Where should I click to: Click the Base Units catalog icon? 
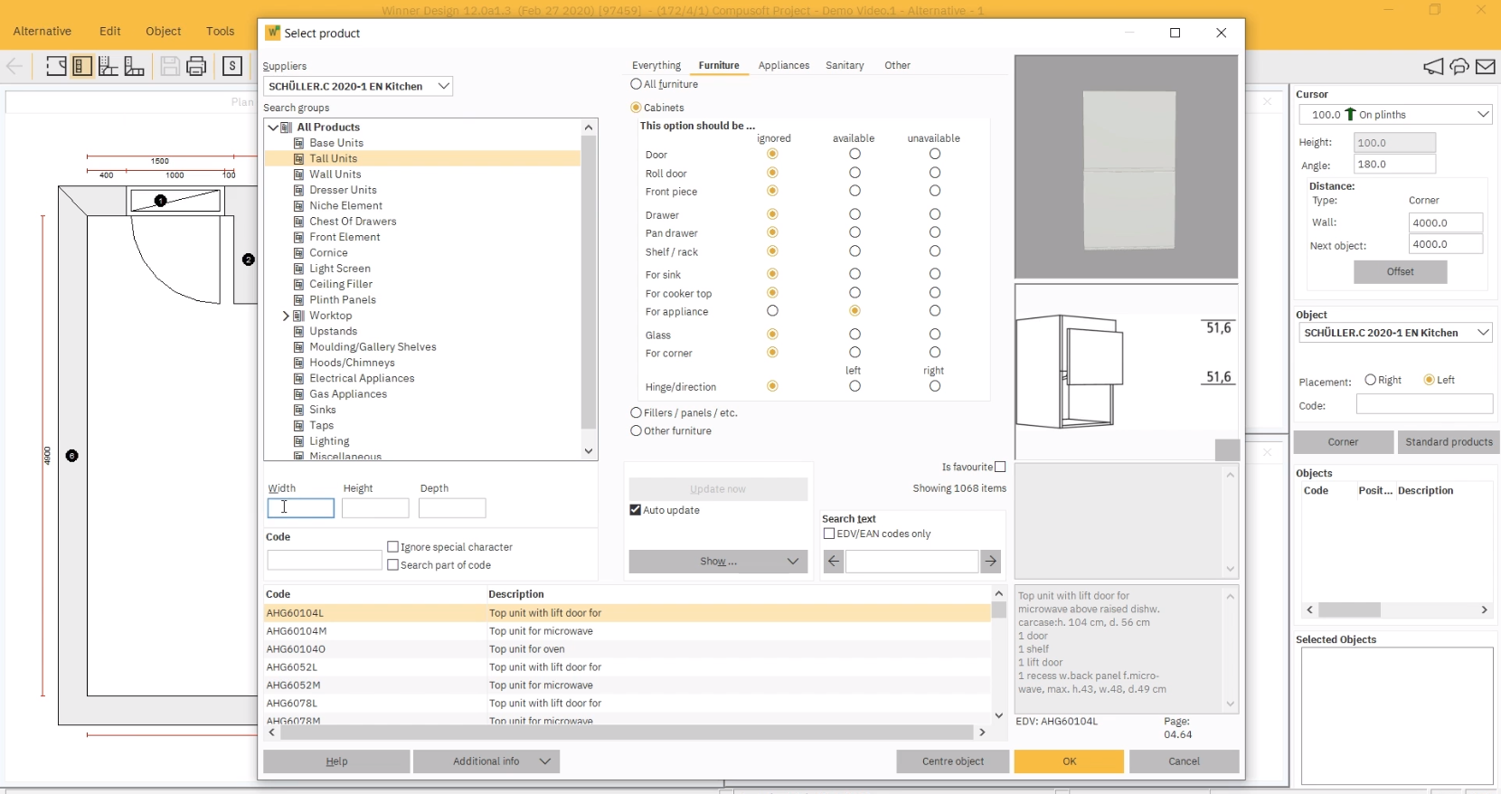(x=298, y=143)
